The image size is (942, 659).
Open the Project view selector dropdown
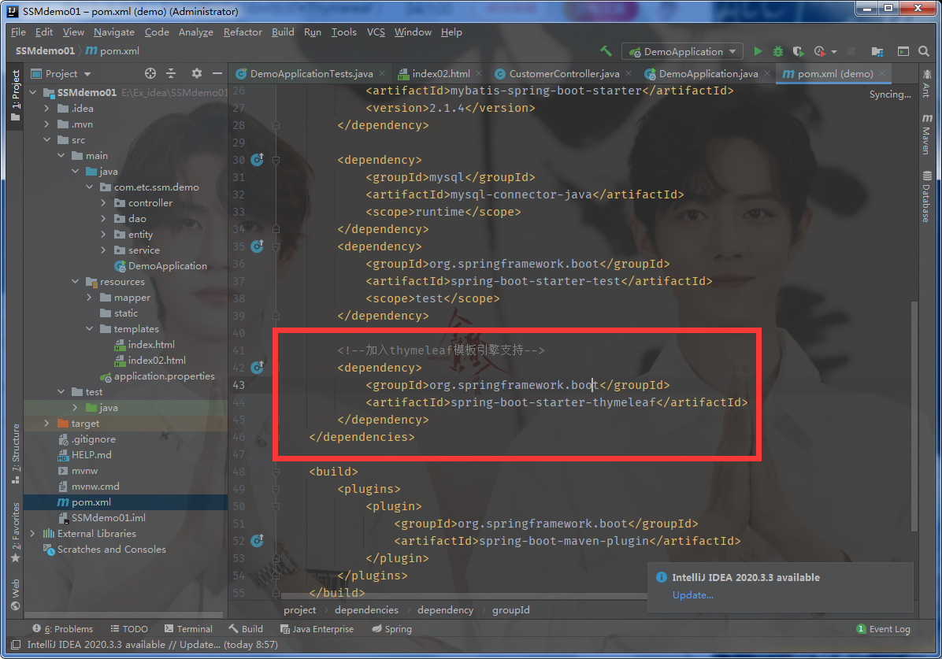(61, 73)
